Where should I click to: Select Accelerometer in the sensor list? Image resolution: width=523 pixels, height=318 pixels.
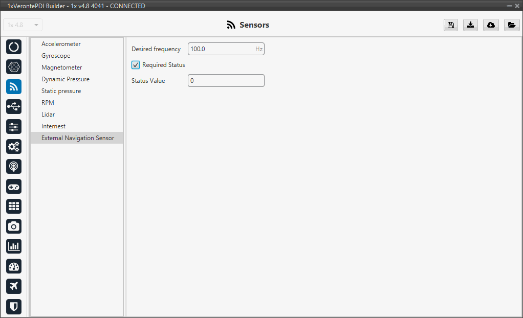pos(61,44)
